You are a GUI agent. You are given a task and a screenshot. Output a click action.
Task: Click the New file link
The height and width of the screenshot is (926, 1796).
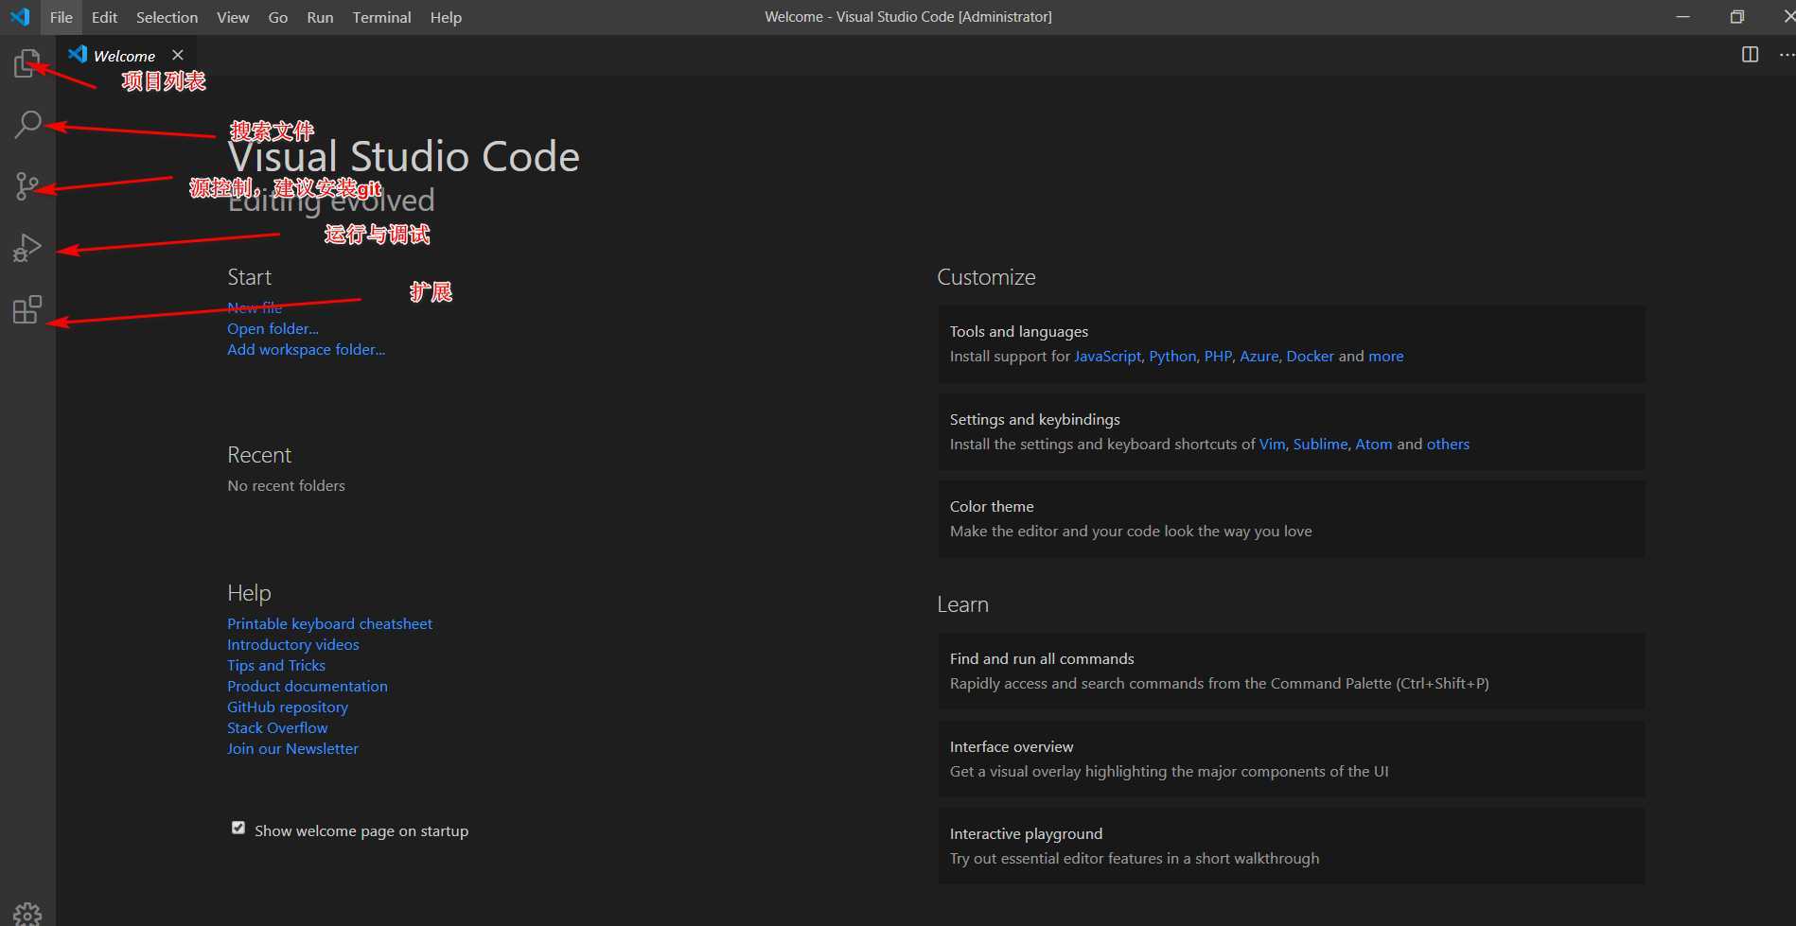click(x=255, y=307)
